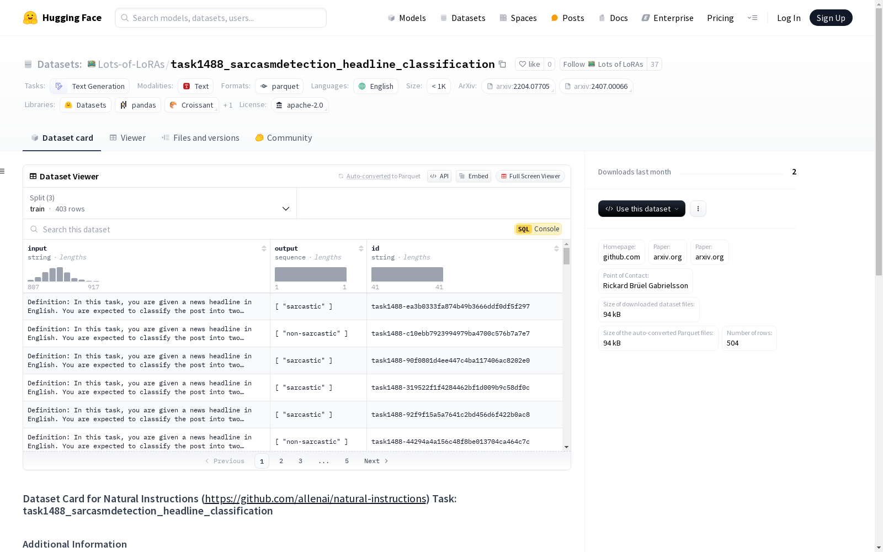Open the Files and versions tab

(x=200, y=138)
